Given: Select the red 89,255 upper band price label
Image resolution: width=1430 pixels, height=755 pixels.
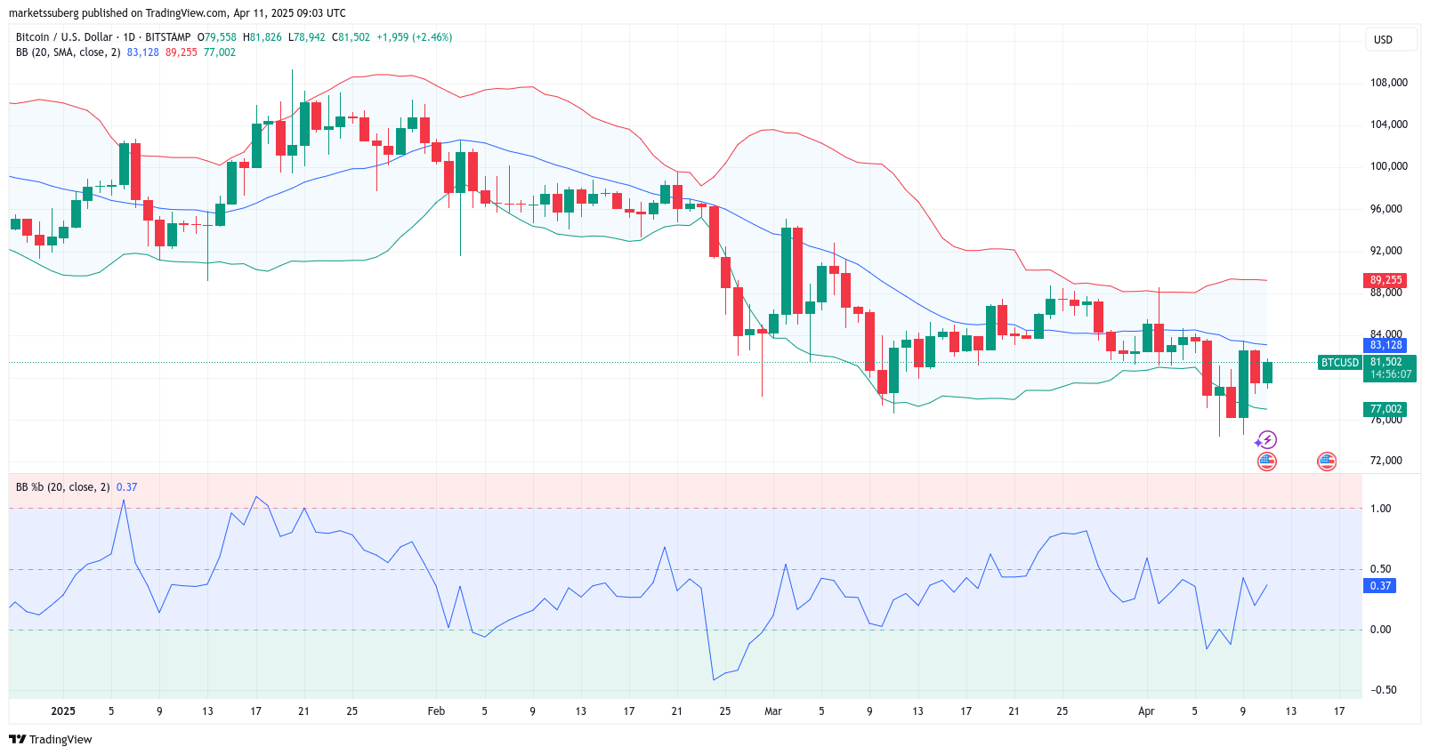Looking at the screenshot, I should pyautogui.click(x=1386, y=280).
